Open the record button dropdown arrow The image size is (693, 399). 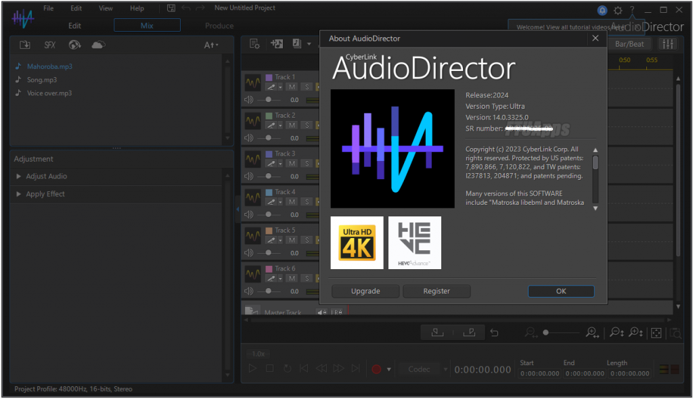389,369
